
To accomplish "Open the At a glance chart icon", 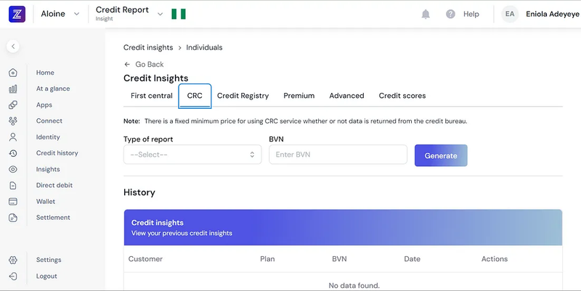I will tap(13, 89).
